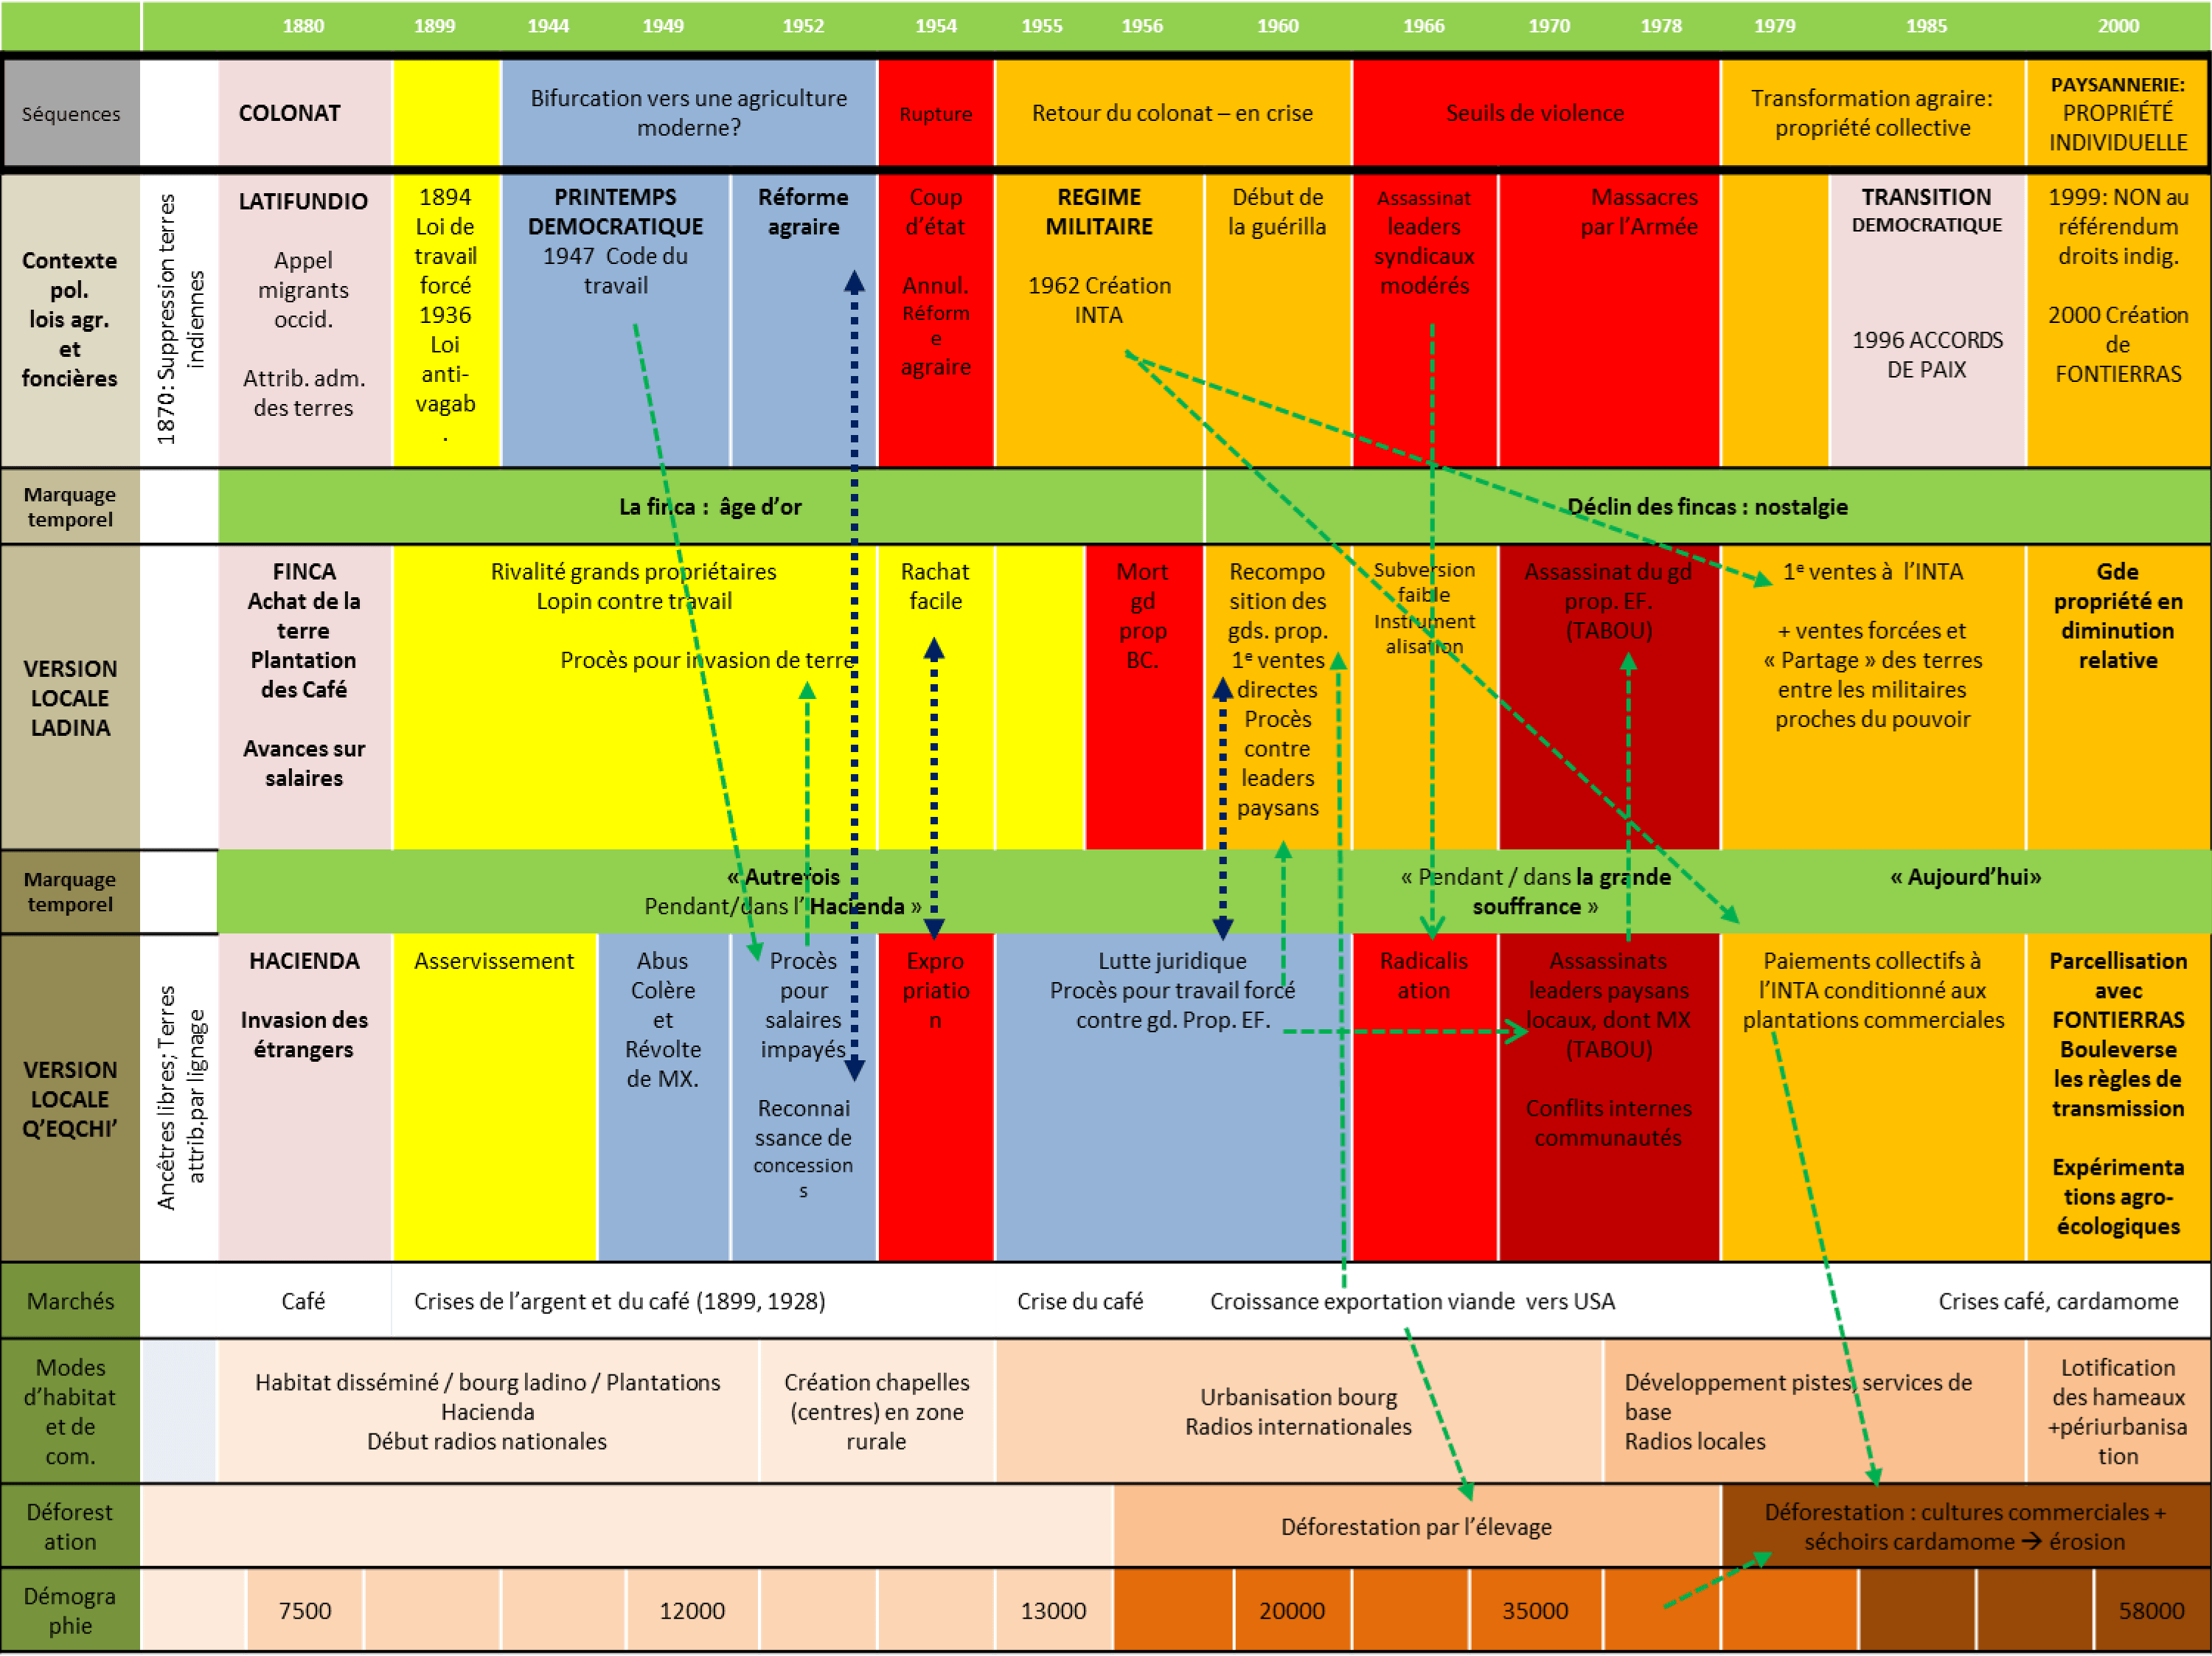
Task: Click 'Parcellisation avec FONTIERRAS' cell
Action: pos(2118,1098)
